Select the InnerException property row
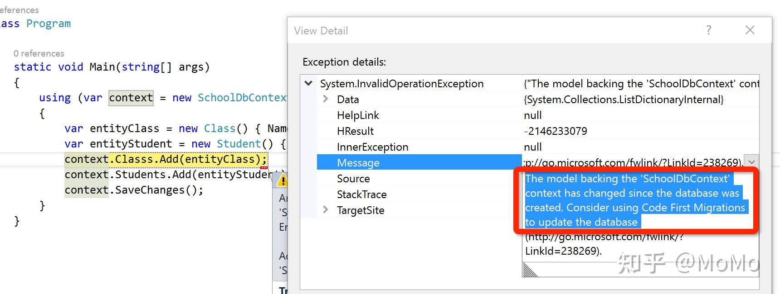 point(372,147)
